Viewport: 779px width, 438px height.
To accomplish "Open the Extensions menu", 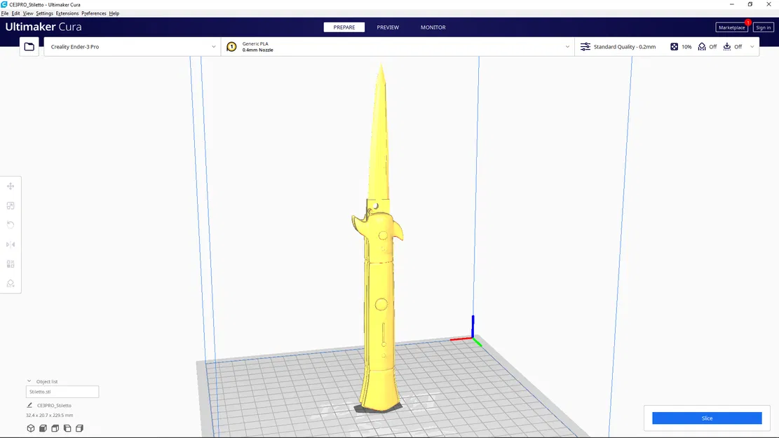I will (67, 13).
